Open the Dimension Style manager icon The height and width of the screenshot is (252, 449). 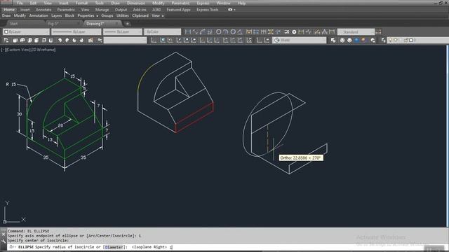[378, 31]
